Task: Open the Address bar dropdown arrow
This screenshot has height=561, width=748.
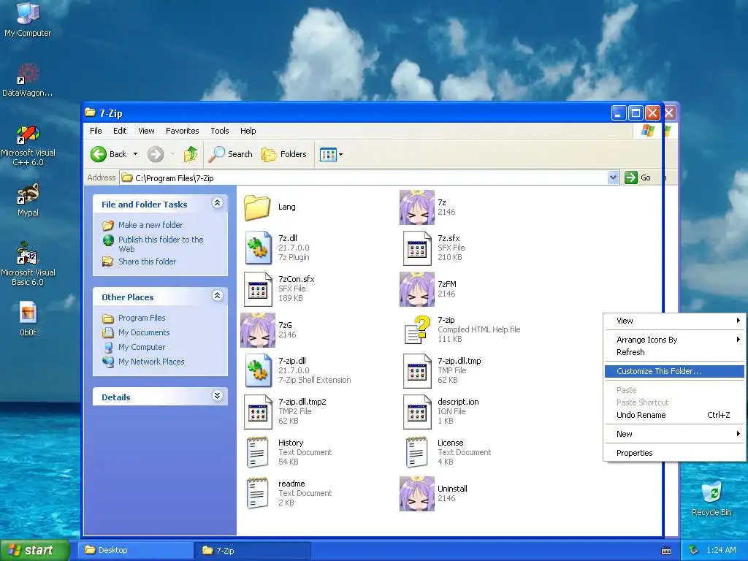Action: coord(614,178)
